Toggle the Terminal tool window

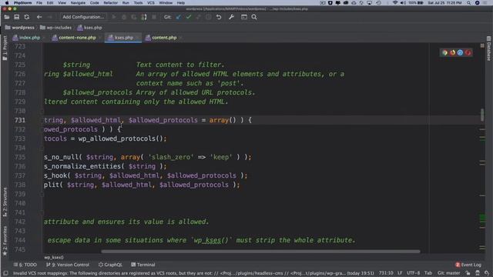click(x=143, y=265)
